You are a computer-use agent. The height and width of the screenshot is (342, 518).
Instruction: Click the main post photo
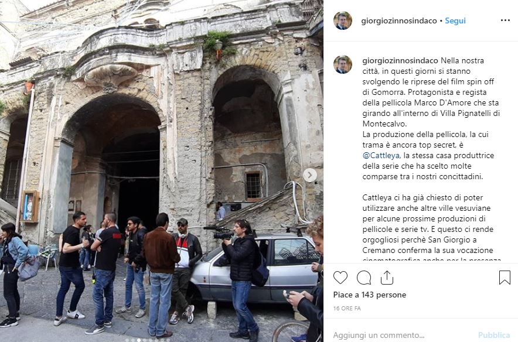coord(162,171)
